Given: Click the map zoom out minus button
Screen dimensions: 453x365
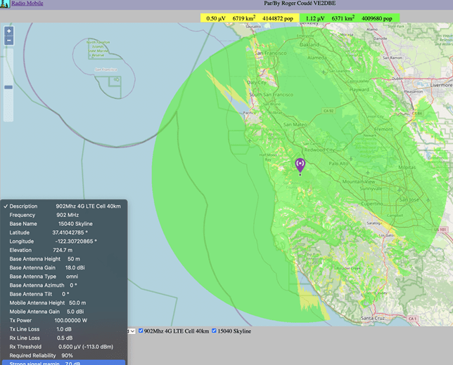Looking at the screenshot, I should (x=8, y=41).
